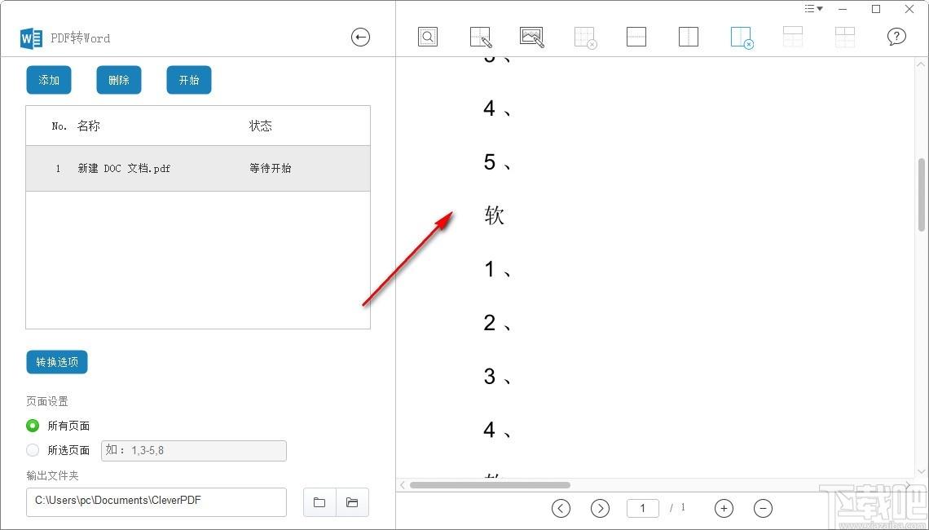This screenshot has width=929, height=530.
Task: Click the scroll left arrow in preview
Action: 403,485
